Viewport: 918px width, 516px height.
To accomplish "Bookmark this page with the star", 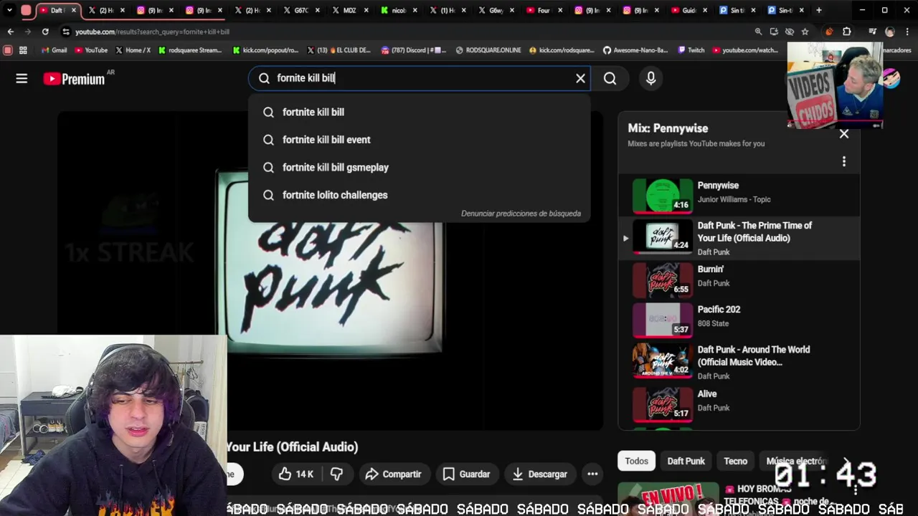I will coord(805,32).
